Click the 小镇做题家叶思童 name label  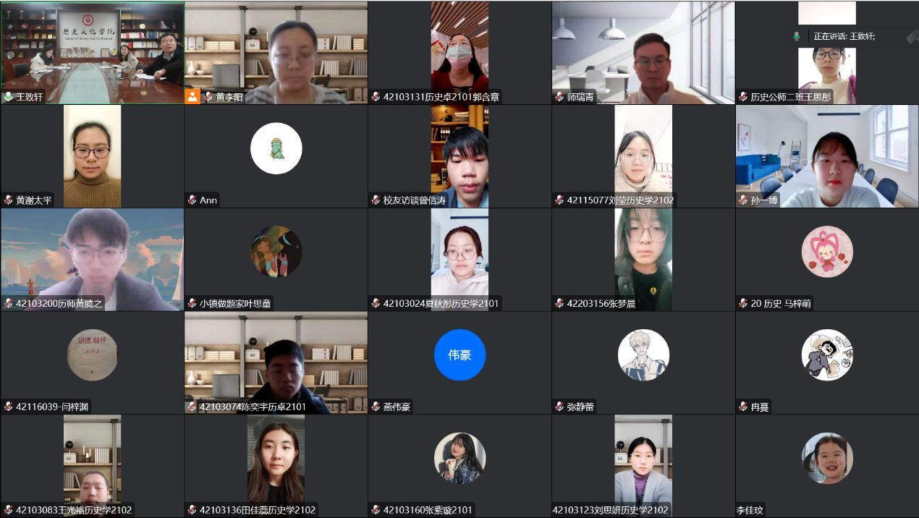click(x=235, y=304)
